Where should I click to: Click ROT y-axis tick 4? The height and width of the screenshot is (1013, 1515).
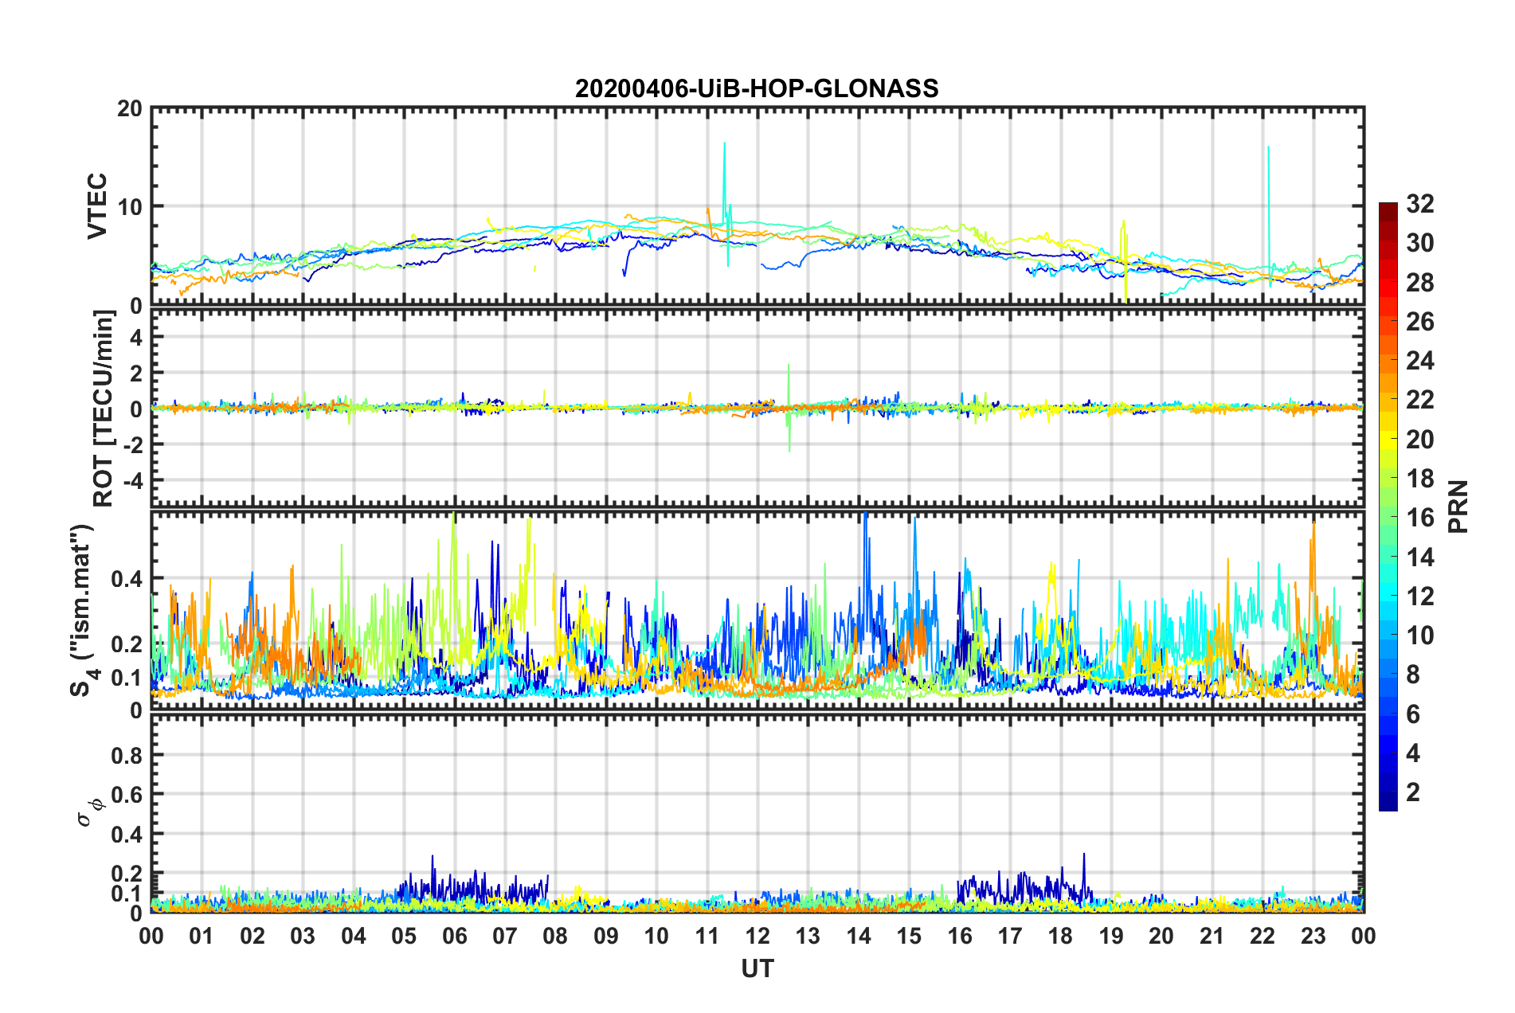[137, 338]
